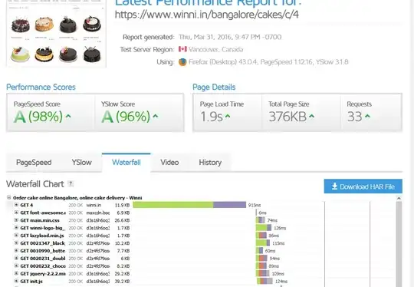Viewport: 414px width, 287px height.
Task: Click the Vancouver, Canada region text
Action: tap(215, 49)
